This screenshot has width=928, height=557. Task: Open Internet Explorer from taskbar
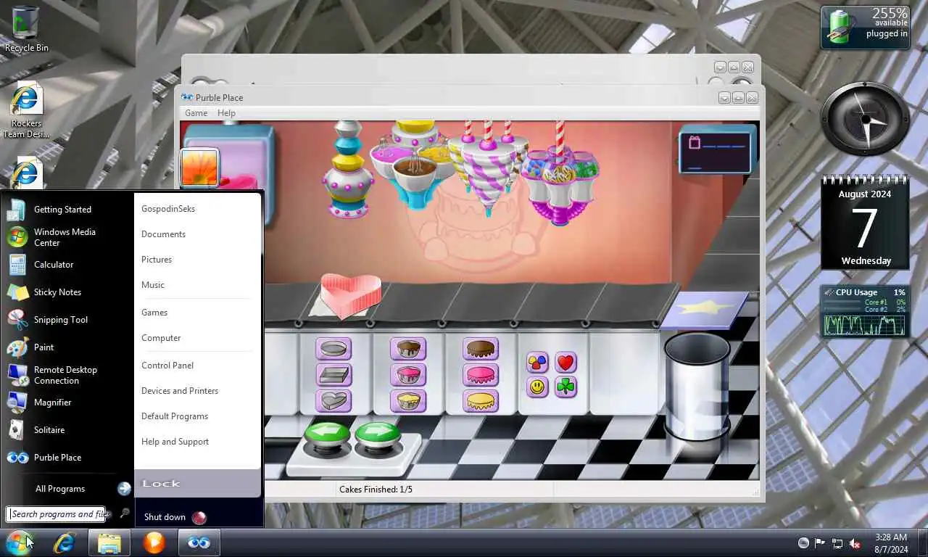tap(65, 542)
